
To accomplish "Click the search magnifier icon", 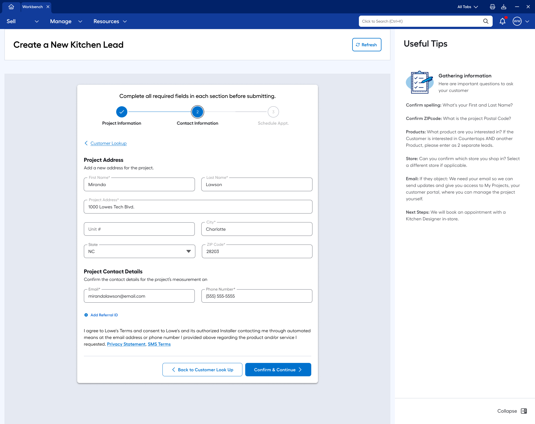I will tap(486, 21).
